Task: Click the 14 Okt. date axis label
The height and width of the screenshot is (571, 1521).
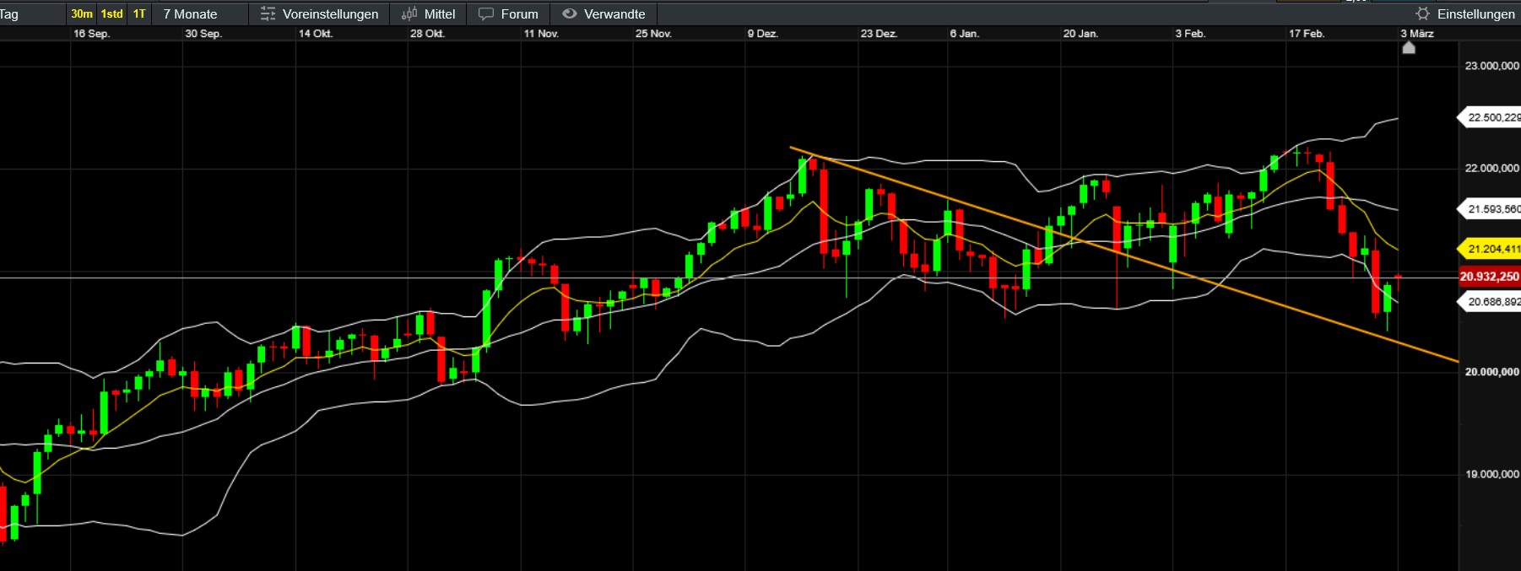Action: point(316,34)
